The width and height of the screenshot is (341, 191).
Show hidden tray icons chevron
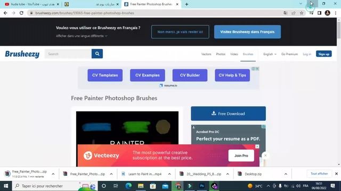click(x=268, y=186)
